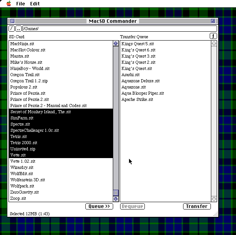The height and width of the screenshot is (235, 236).
Task: Select King's Quest 3.sit in queue
Action: click(x=166, y=56)
